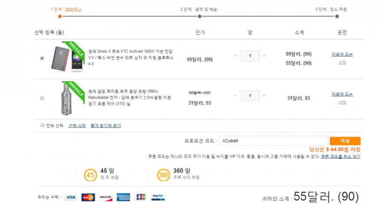Viewport: 380px width, 217px height.
Task: Click the PayPal payment icon
Action: [x=158, y=197]
